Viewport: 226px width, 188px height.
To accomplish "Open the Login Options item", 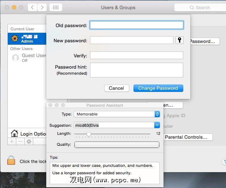I will (27, 133).
